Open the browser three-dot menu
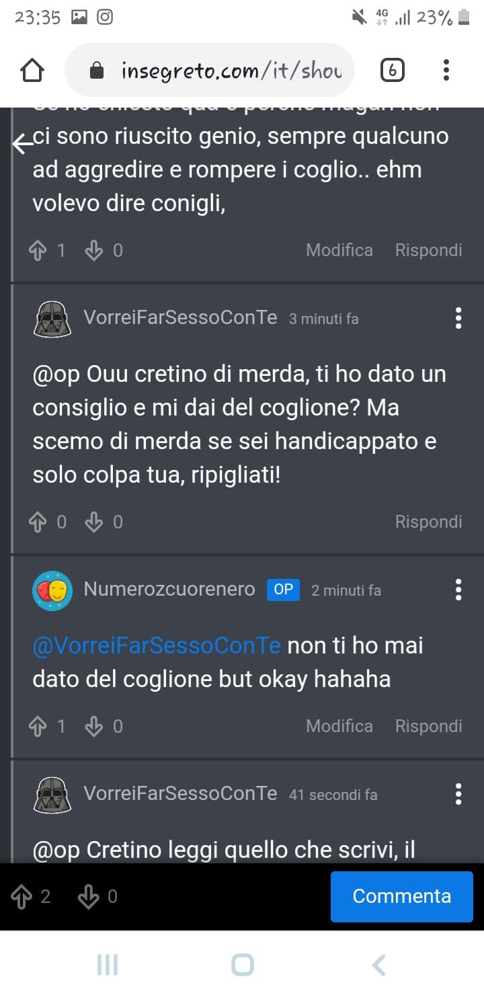The width and height of the screenshot is (484, 995). (x=446, y=70)
